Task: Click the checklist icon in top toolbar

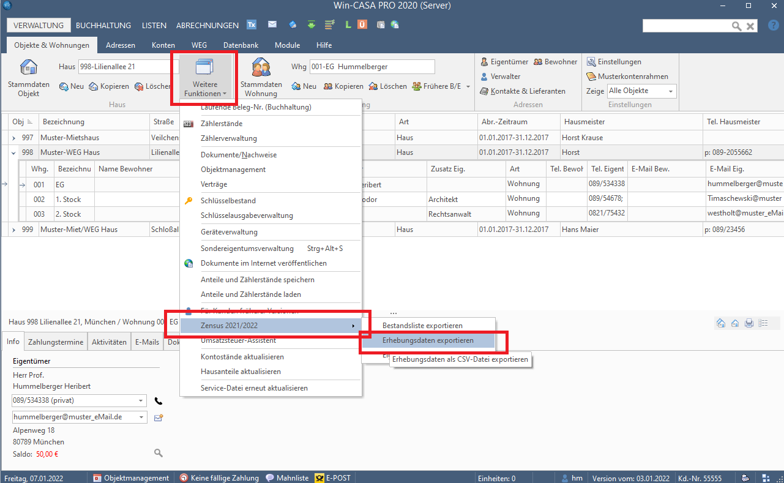Action: [329, 25]
